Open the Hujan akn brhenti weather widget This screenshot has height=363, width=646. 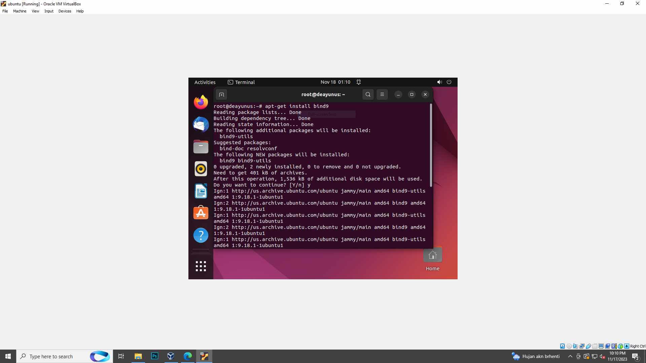click(536, 356)
